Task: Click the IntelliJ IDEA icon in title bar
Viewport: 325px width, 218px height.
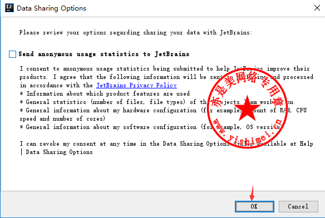Action: (9, 8)
